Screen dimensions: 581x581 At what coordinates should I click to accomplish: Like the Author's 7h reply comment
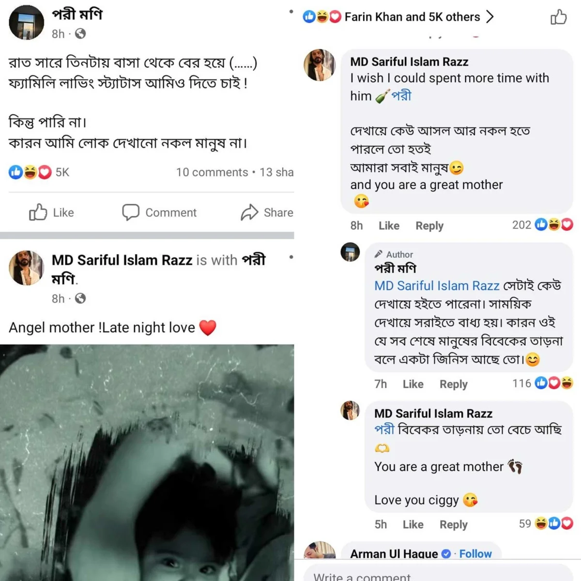coord(413,384)
